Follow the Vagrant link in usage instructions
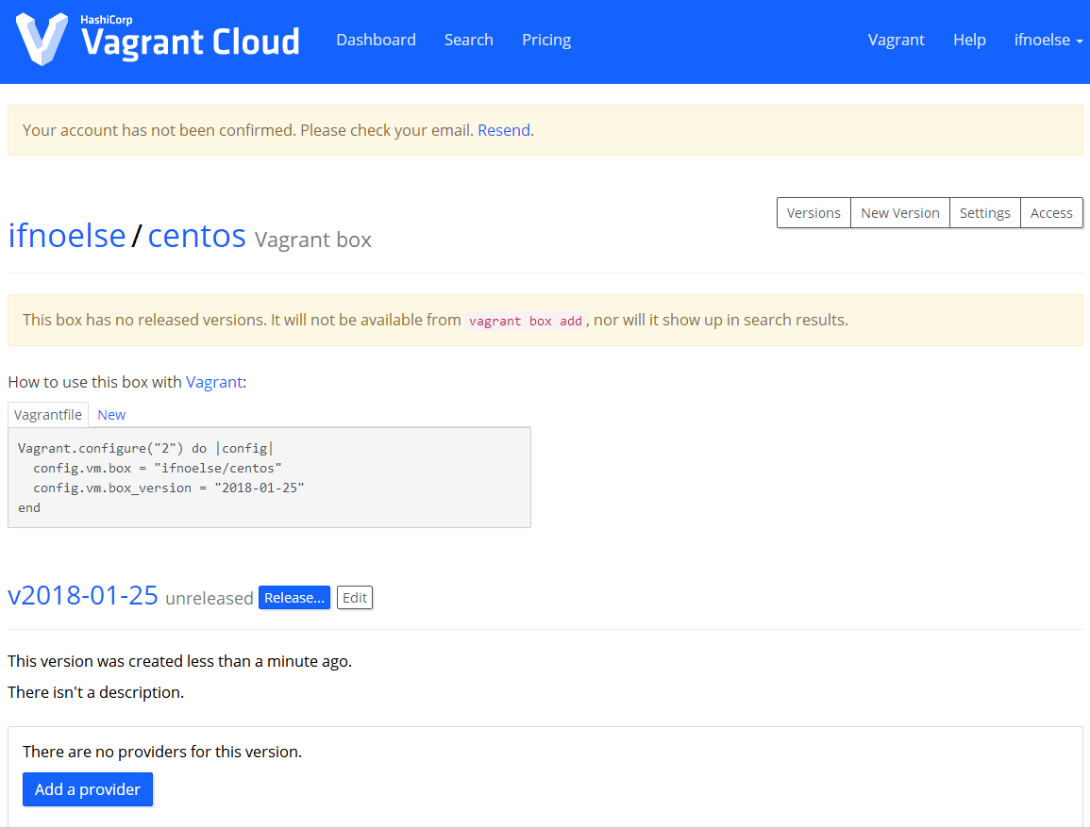This screenshot has height=828, width=1090. [x=213, y=382]
